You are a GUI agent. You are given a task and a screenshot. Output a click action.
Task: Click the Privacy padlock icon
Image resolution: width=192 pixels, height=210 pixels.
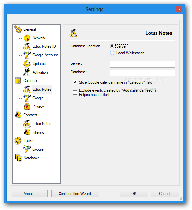27,106
